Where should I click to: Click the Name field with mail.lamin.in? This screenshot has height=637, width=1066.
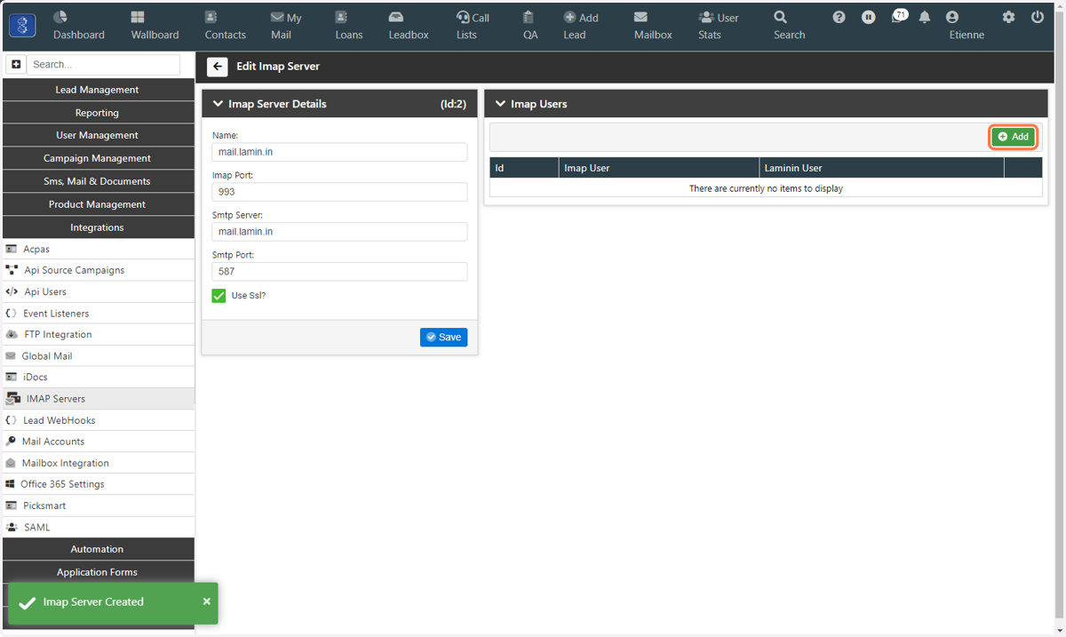coord(339,152)
